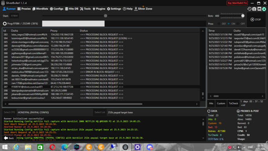
Task: Click the Prog circle icon
Action: click(x=5, y=24)
